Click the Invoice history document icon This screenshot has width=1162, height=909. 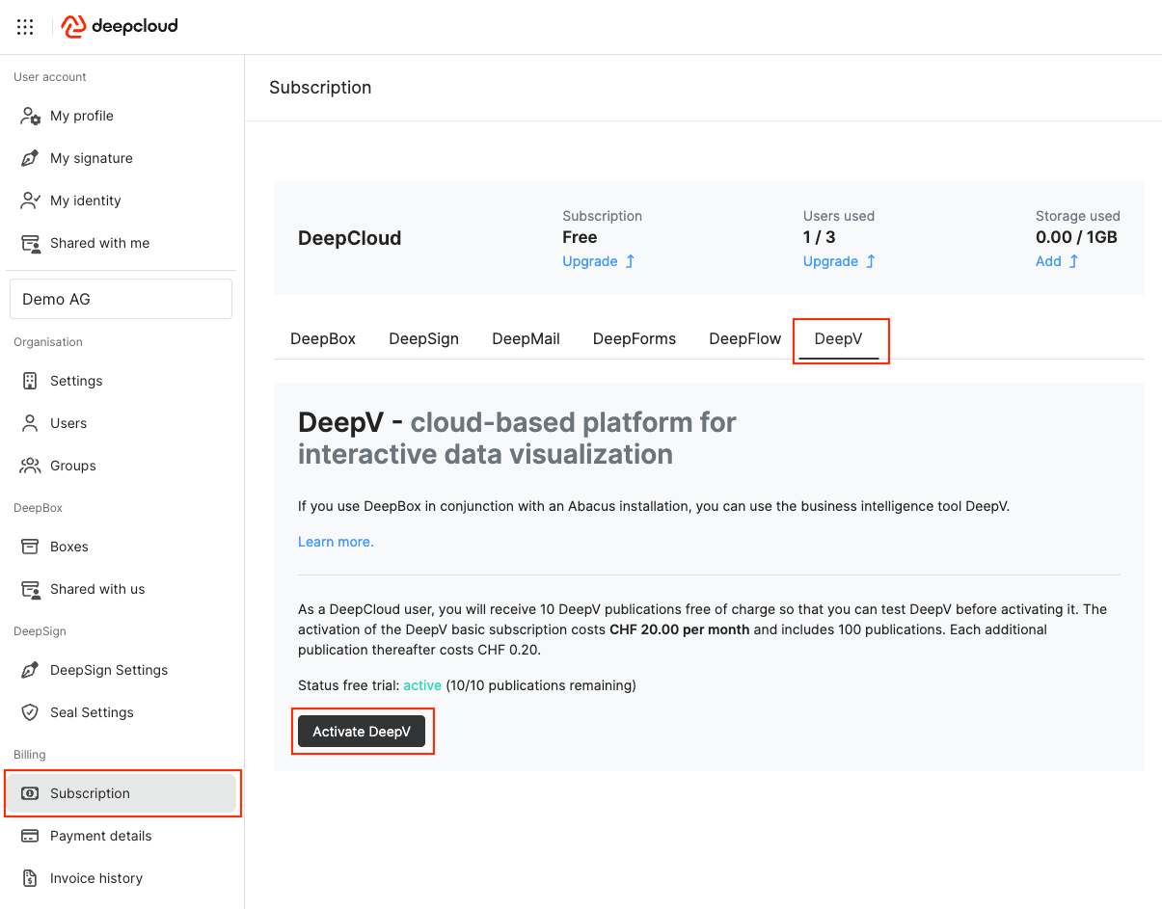click(x=31, y=878)
